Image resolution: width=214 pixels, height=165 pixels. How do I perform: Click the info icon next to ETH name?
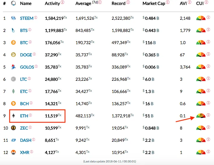30,115
